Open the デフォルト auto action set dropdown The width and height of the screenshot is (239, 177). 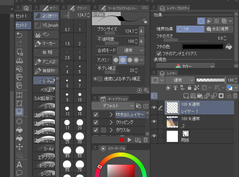[113, 106]
